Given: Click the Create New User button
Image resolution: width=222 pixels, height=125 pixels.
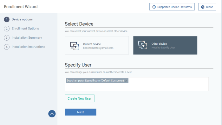Looking at the screenshot, I should tap(80, 98).
